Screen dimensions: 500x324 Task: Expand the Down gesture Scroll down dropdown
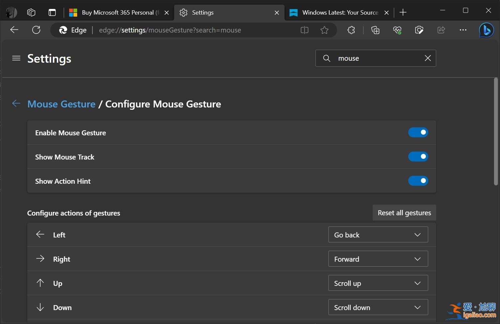tap(378, 307)
